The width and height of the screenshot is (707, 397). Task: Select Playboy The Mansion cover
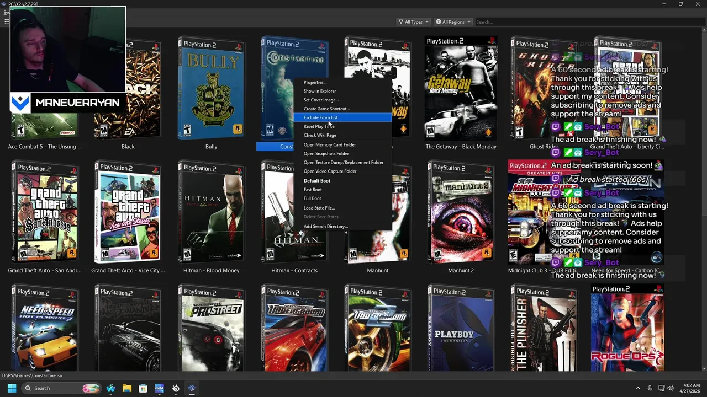point(461,328)
